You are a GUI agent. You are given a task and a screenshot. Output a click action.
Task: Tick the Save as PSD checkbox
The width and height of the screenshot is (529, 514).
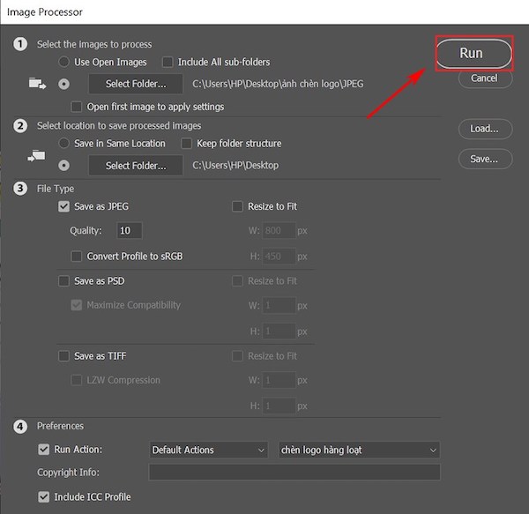63,281
